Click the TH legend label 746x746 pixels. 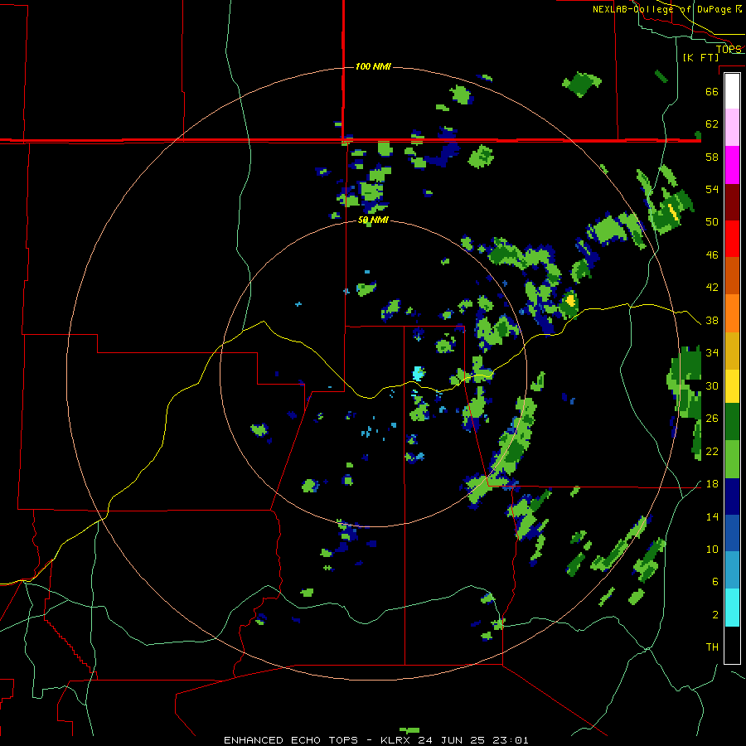[x=712, y=647]
